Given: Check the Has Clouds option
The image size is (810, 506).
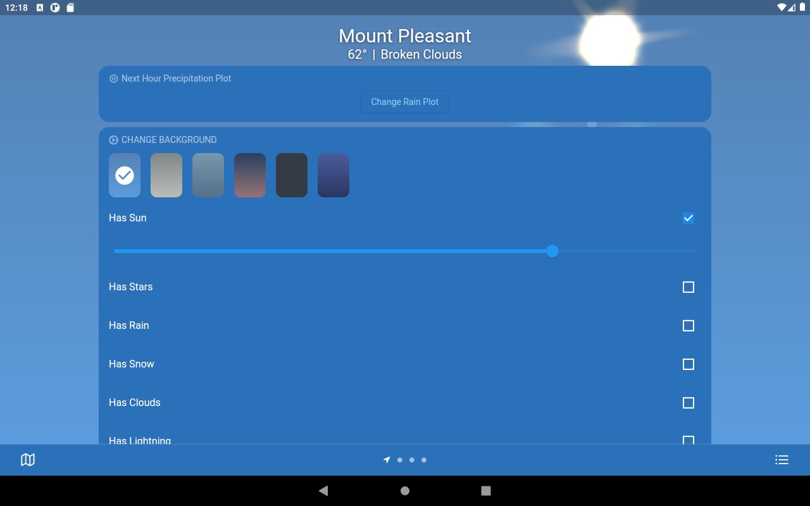Looking at the screenshot, I should [x=688, y=403].
